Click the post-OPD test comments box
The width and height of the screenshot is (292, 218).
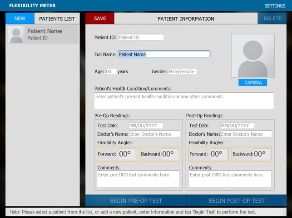click(230, 179)
